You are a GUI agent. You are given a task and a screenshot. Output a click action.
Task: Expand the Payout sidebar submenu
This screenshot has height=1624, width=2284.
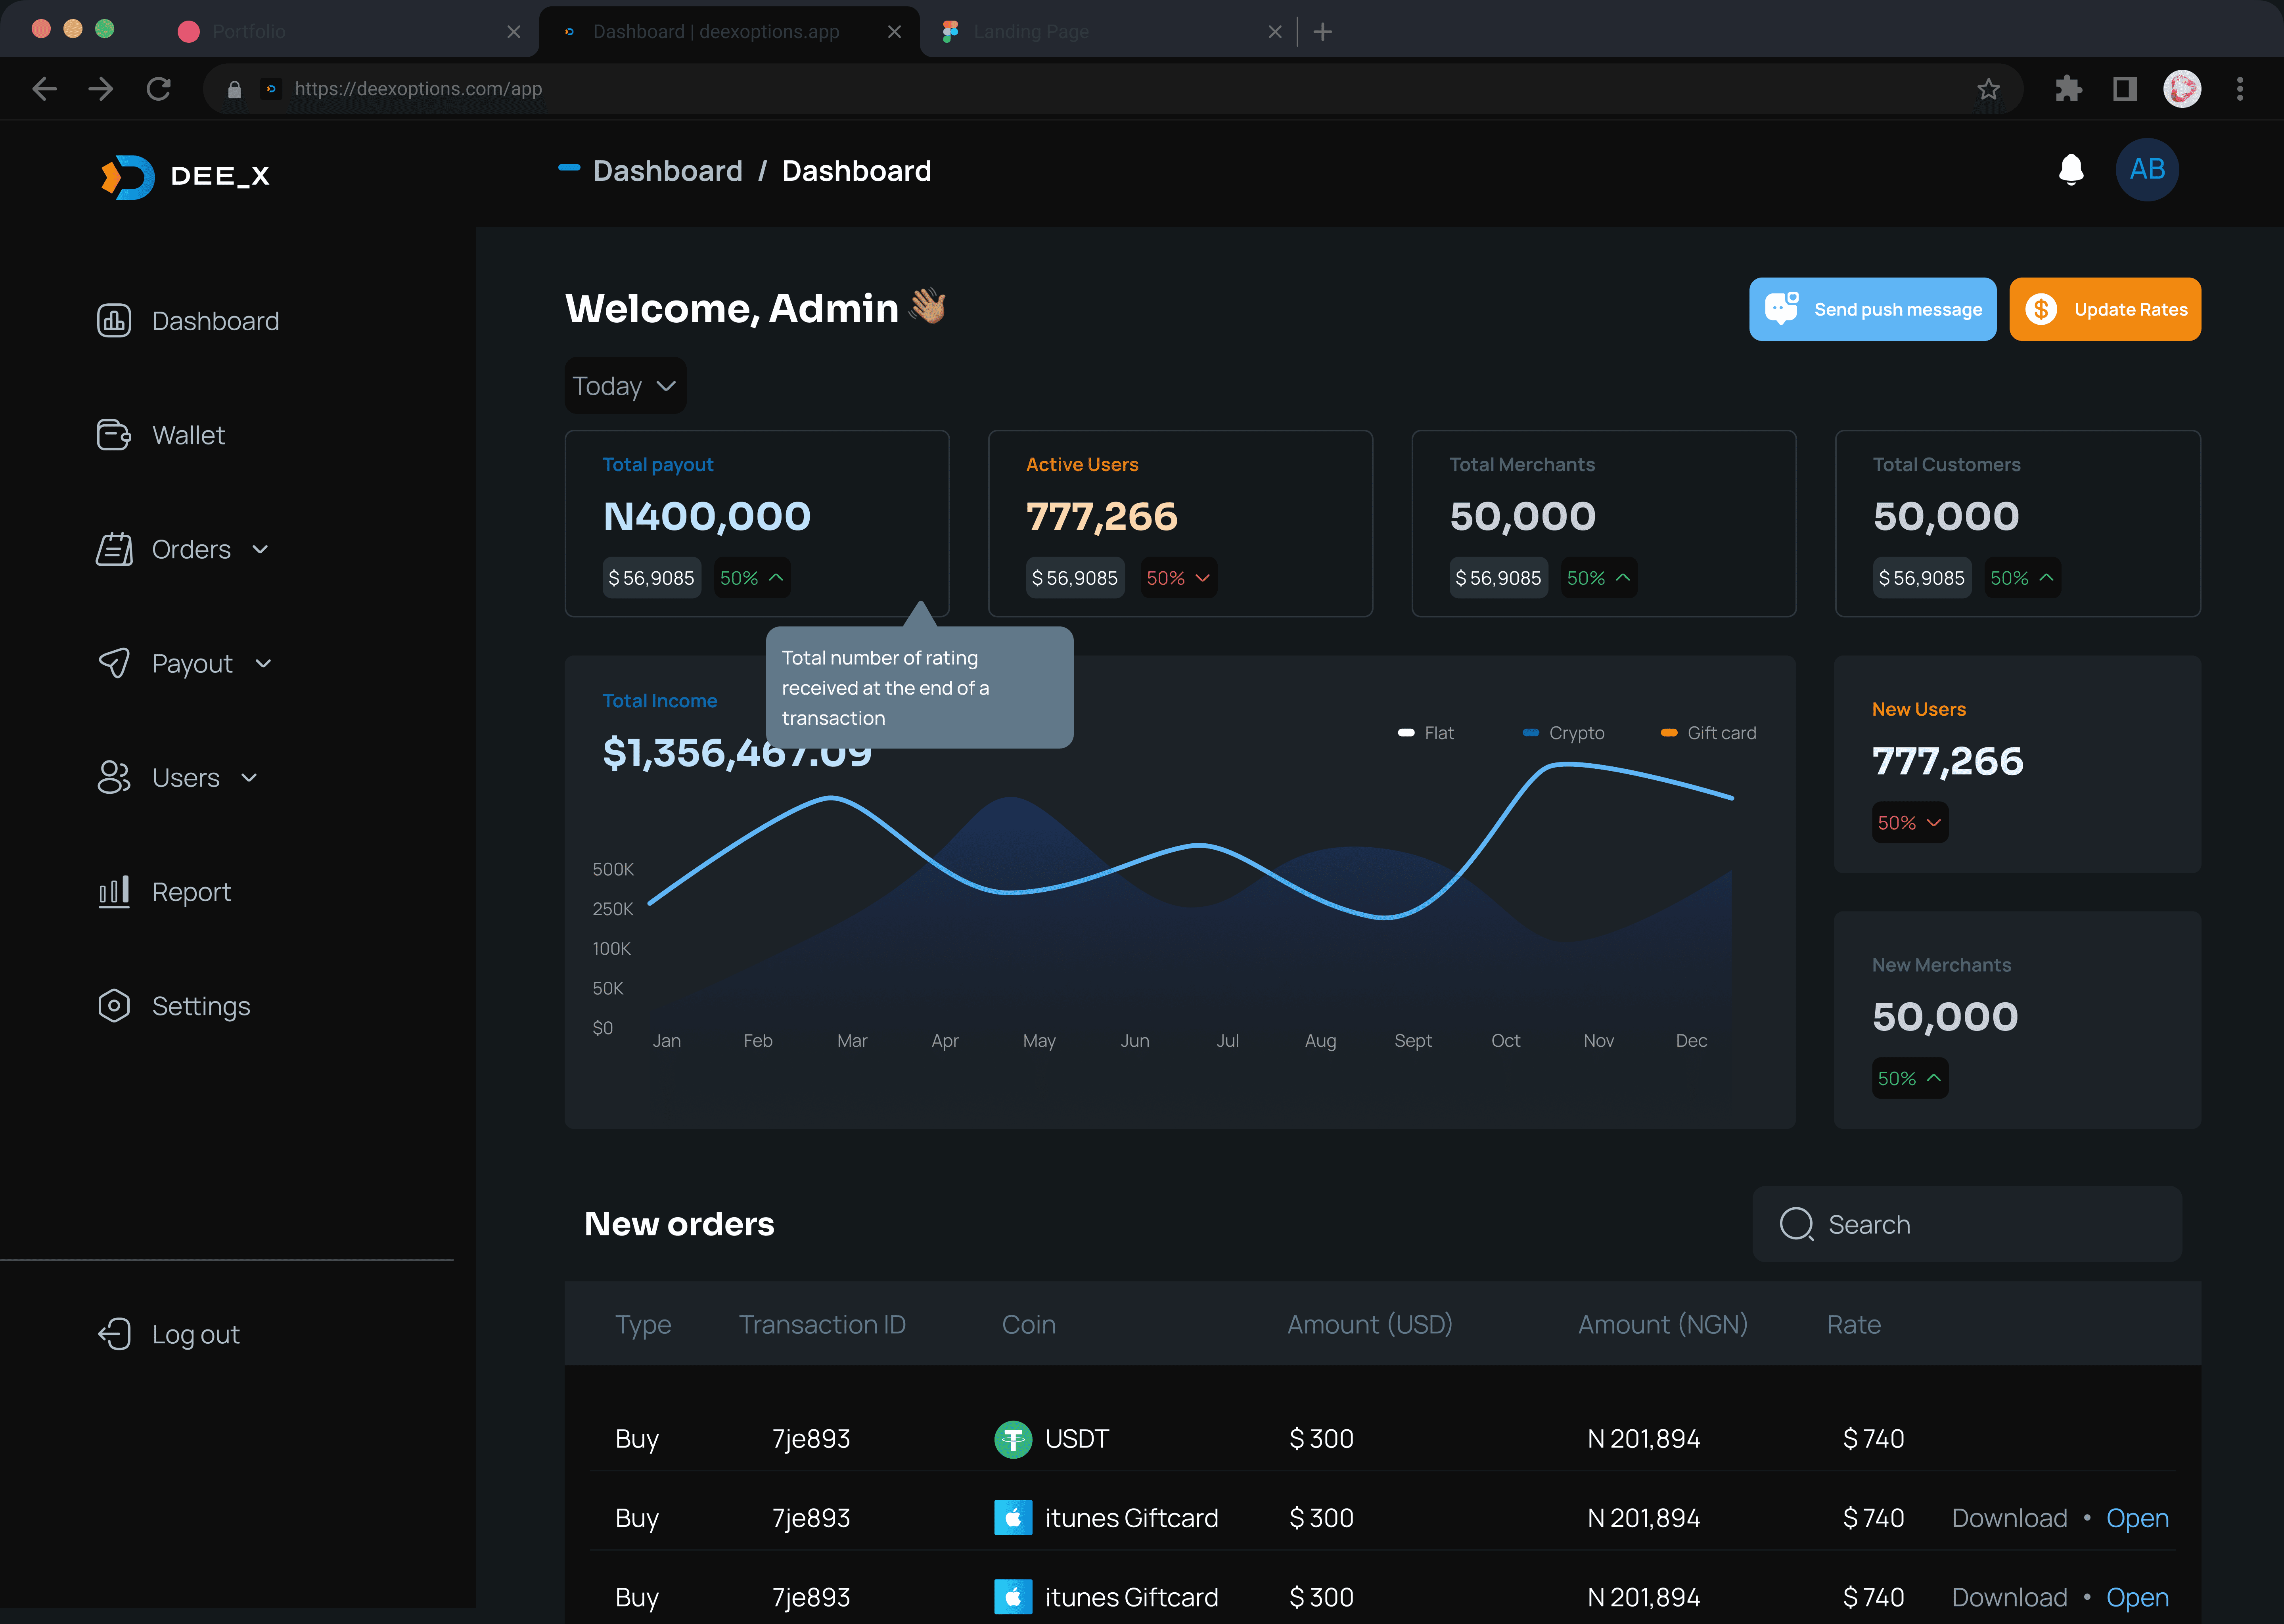tap(263, 664)
